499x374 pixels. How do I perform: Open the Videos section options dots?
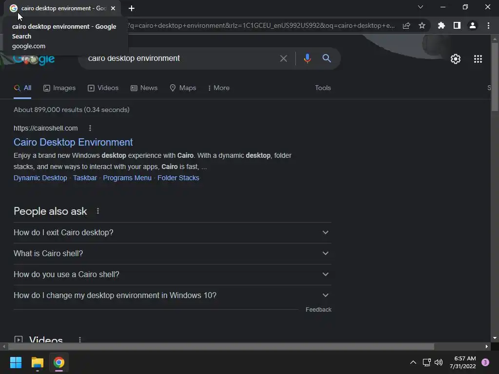[x=80, y=339]
